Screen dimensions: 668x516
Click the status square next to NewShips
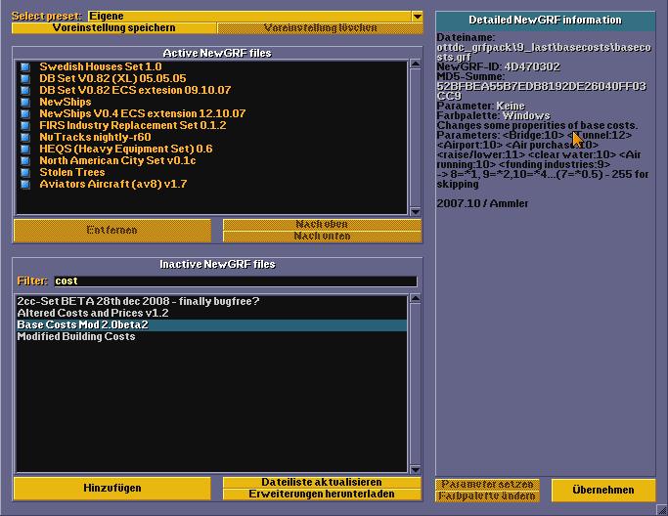pyautogui.click(x=25, y=102)
